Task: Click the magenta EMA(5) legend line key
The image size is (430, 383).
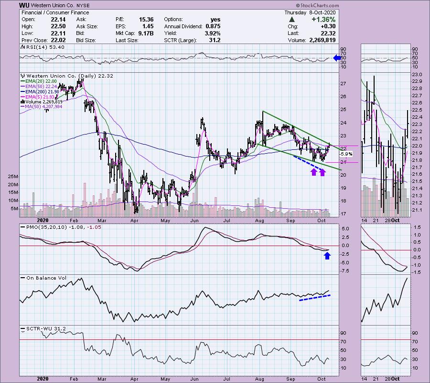Action: 23,97
